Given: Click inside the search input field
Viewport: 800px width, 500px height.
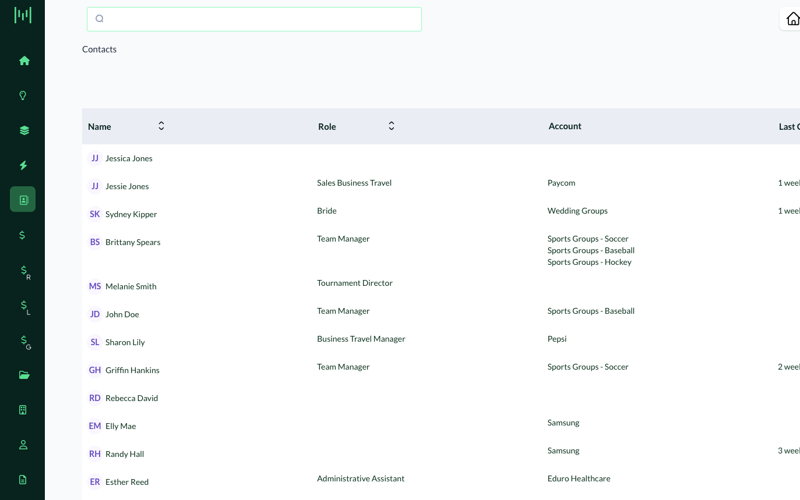Looking at the screenshot, I should point(254,19).
